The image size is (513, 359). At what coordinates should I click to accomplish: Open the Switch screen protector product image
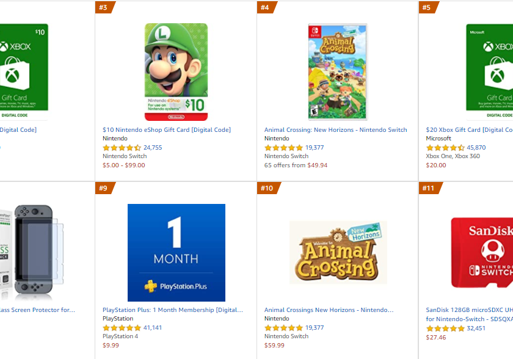click(32, 253)
